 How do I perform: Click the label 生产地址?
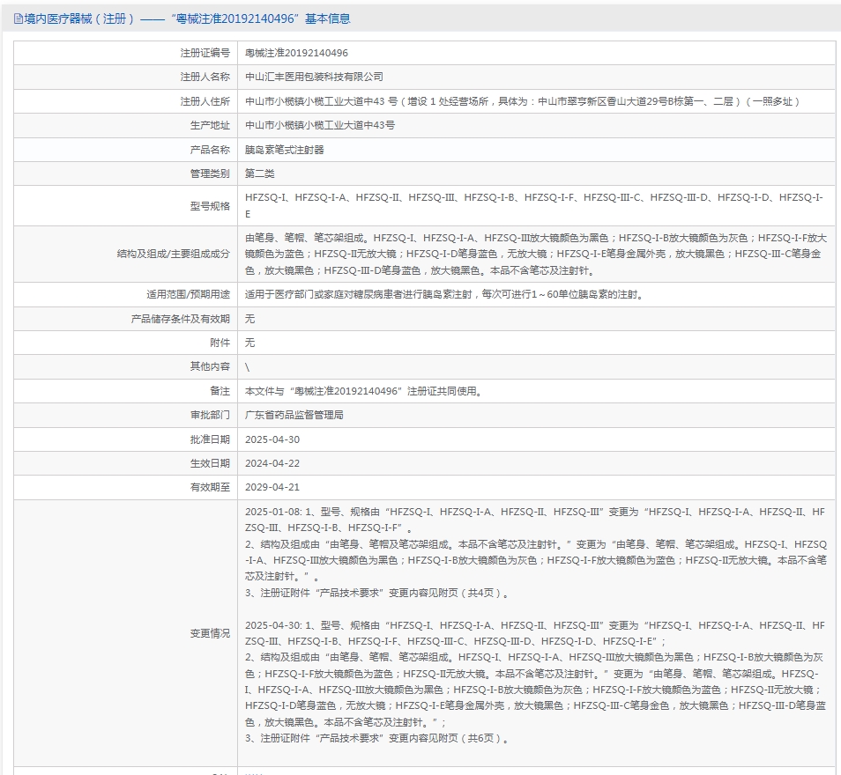click(x=210, y=125)
